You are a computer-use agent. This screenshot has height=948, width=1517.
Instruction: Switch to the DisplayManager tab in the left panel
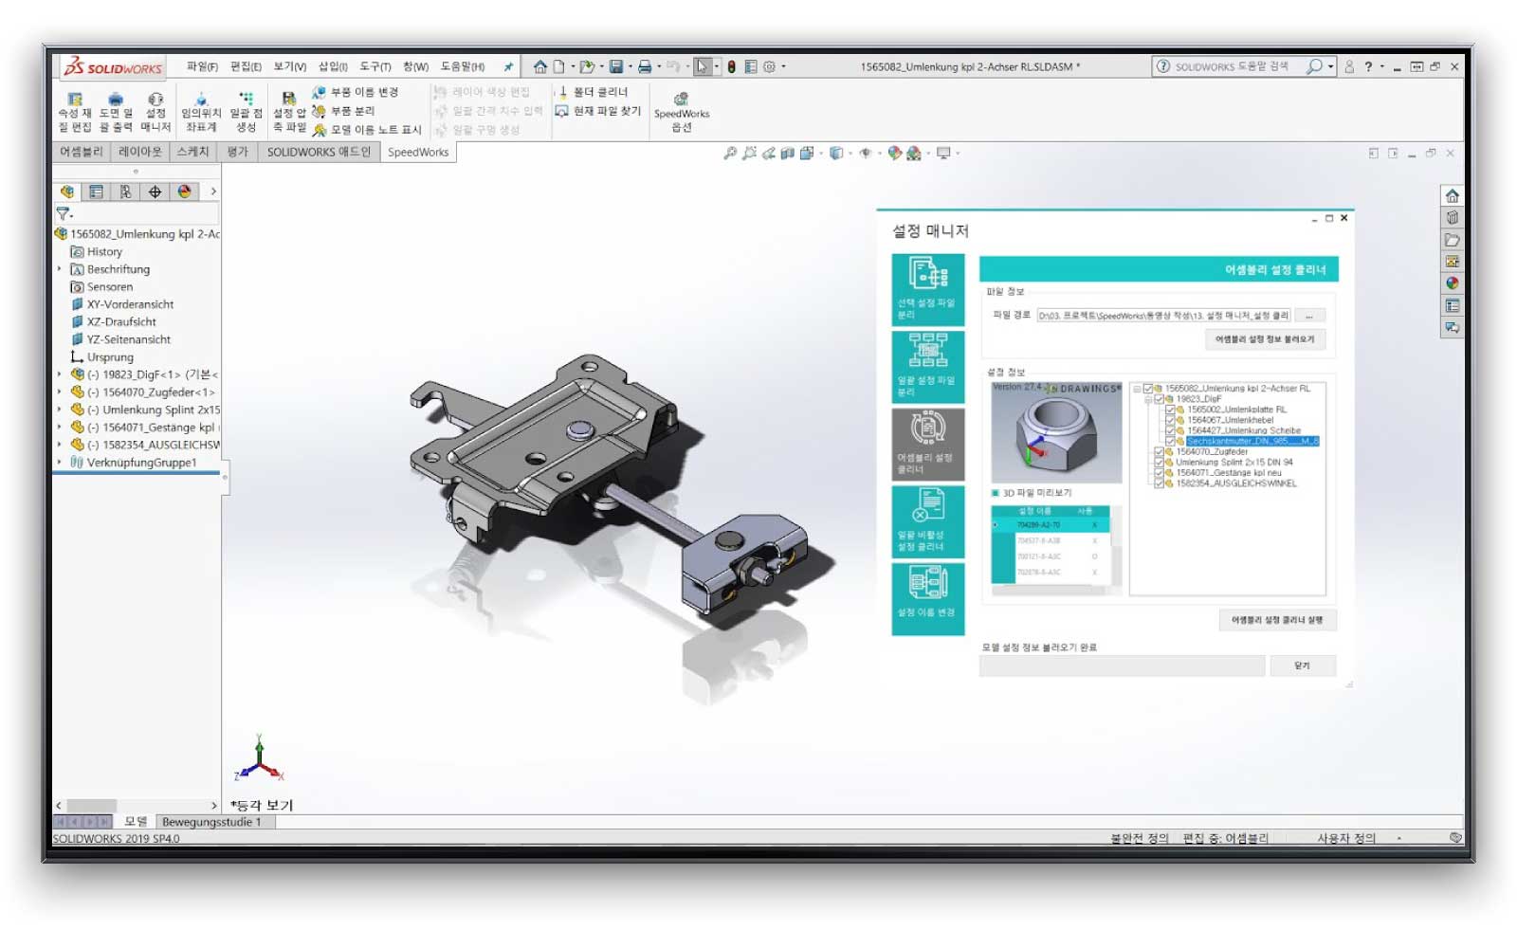[x=184, y=191]
